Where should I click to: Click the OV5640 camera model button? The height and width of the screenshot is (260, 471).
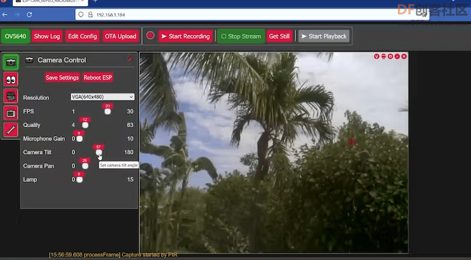(15, 36)
